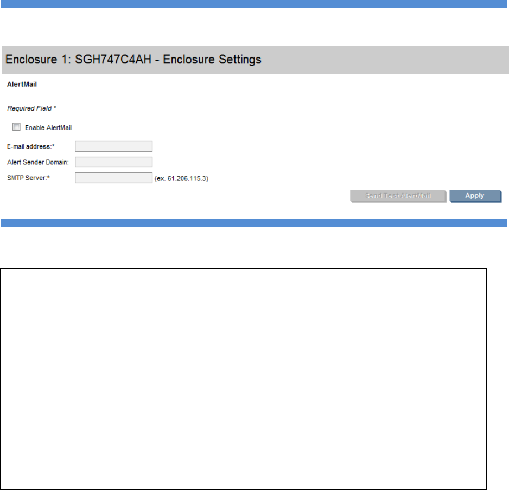Click the blue divider bar below Apply
This screenshot has height=490, width=509.
click(254, 222)
